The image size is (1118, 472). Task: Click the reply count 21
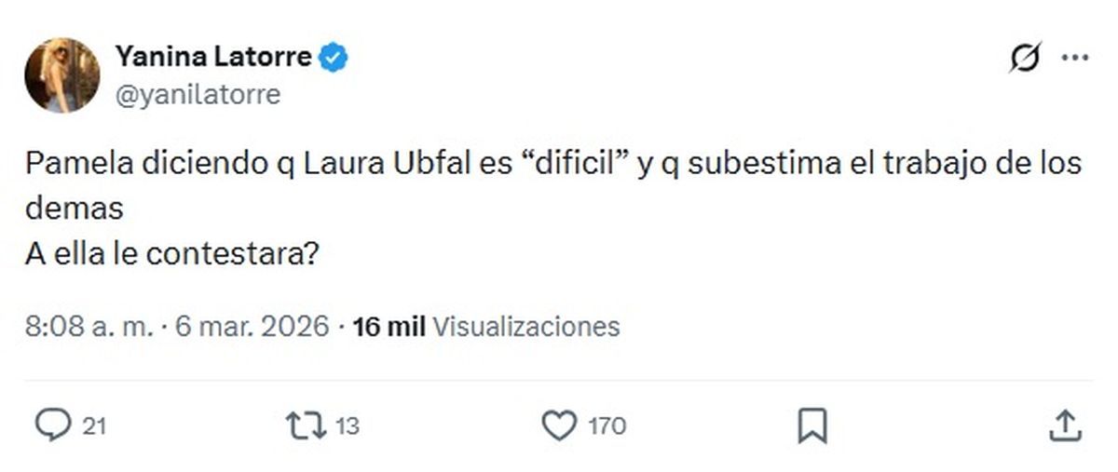pyautogui.click(x=94, y=427)
